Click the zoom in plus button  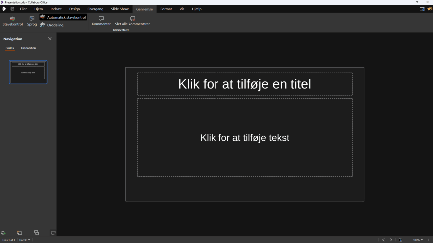coord(428,240)
